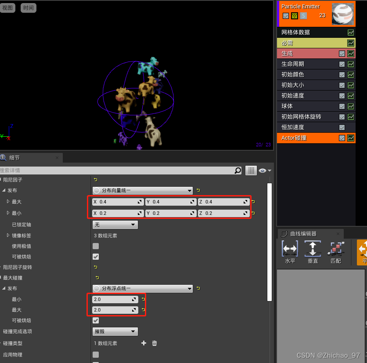Toggle the Particle Emitter enabled checkbox
The width and height of the screenshot is (367, 363).
285,16
